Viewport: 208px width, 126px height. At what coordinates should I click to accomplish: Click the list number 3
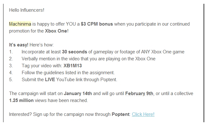coord(11,66)
